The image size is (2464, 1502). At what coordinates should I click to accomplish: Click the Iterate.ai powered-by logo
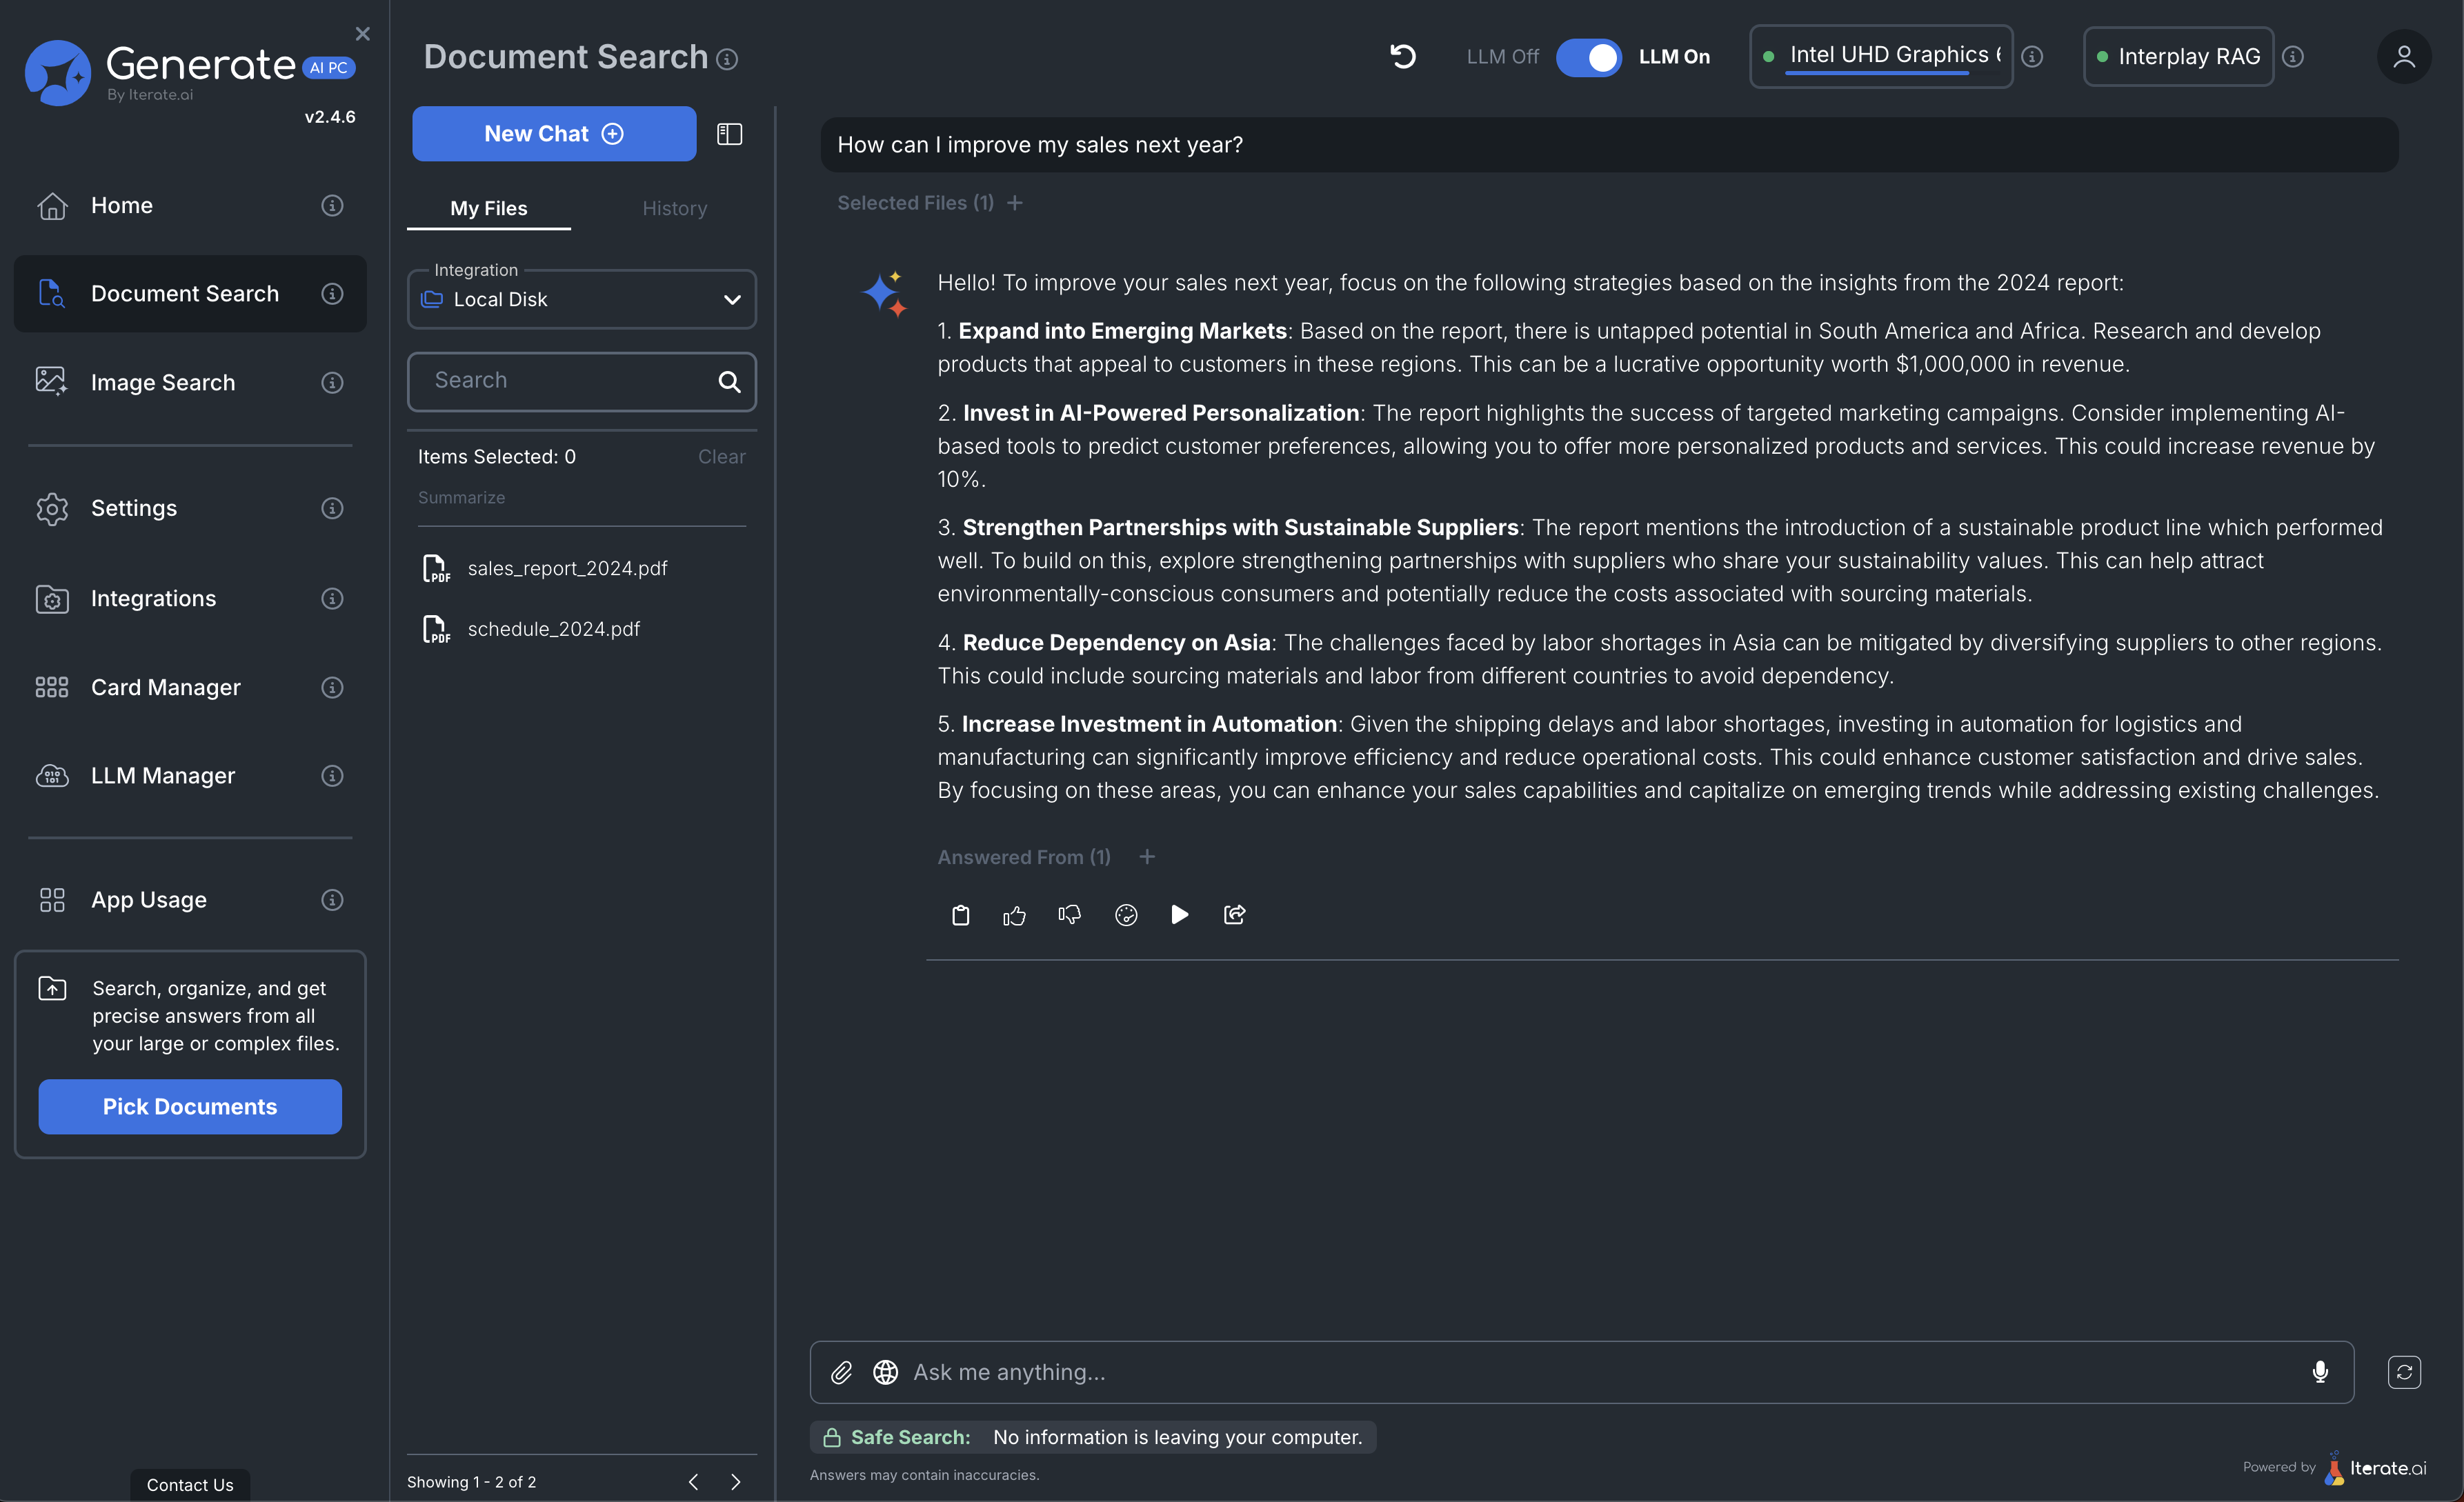(x=2375, y=1468)
